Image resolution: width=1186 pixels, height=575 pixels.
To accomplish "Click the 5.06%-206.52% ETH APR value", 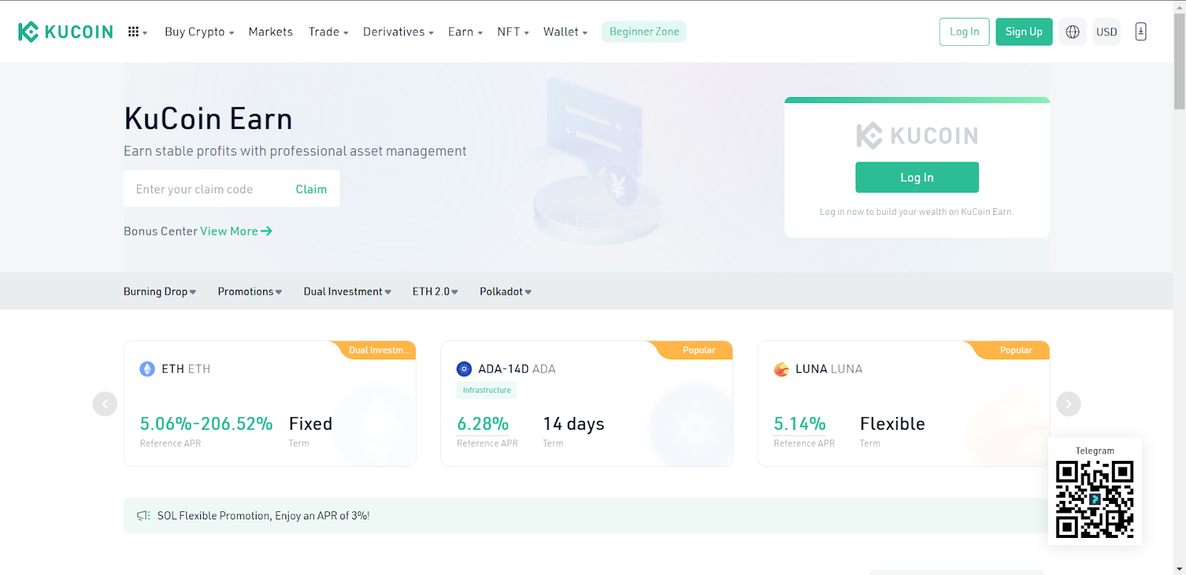I will click(x=207, y=424).
